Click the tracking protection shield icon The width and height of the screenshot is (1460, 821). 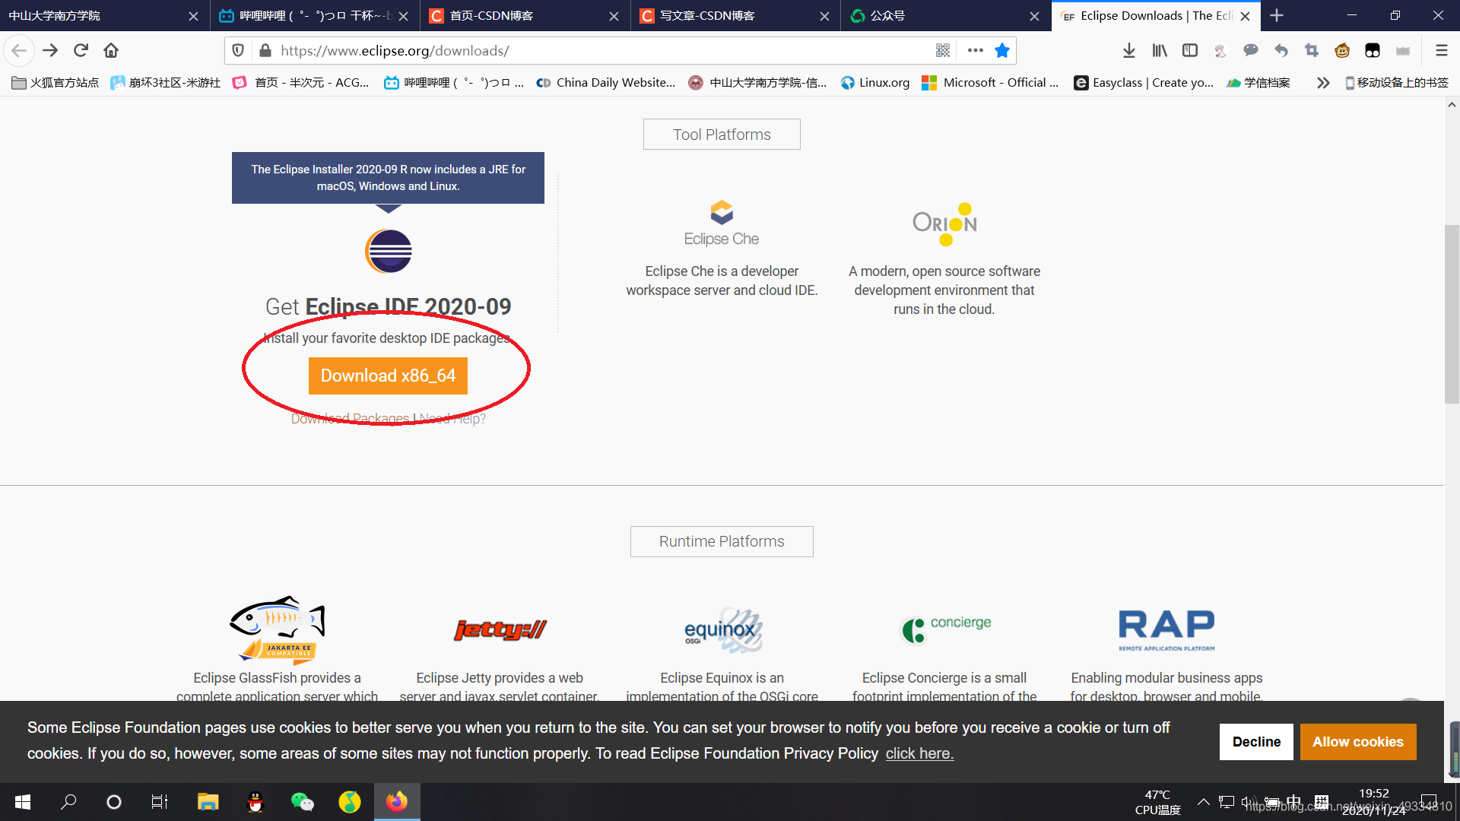click(x=238, y=50)
